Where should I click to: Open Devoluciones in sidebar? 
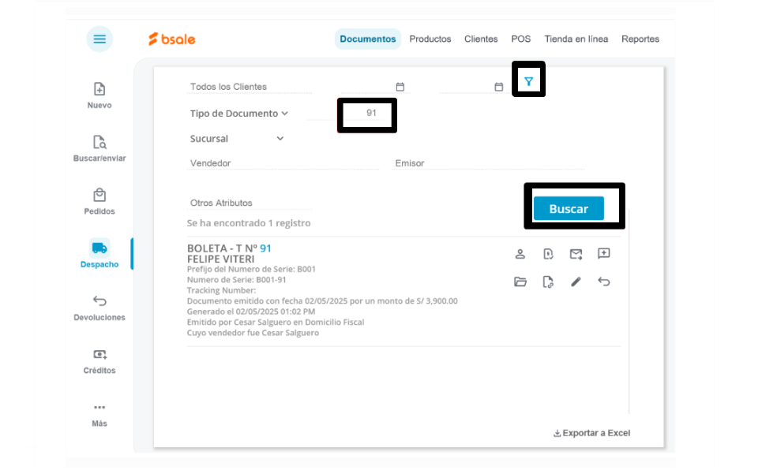pos(99,308)
